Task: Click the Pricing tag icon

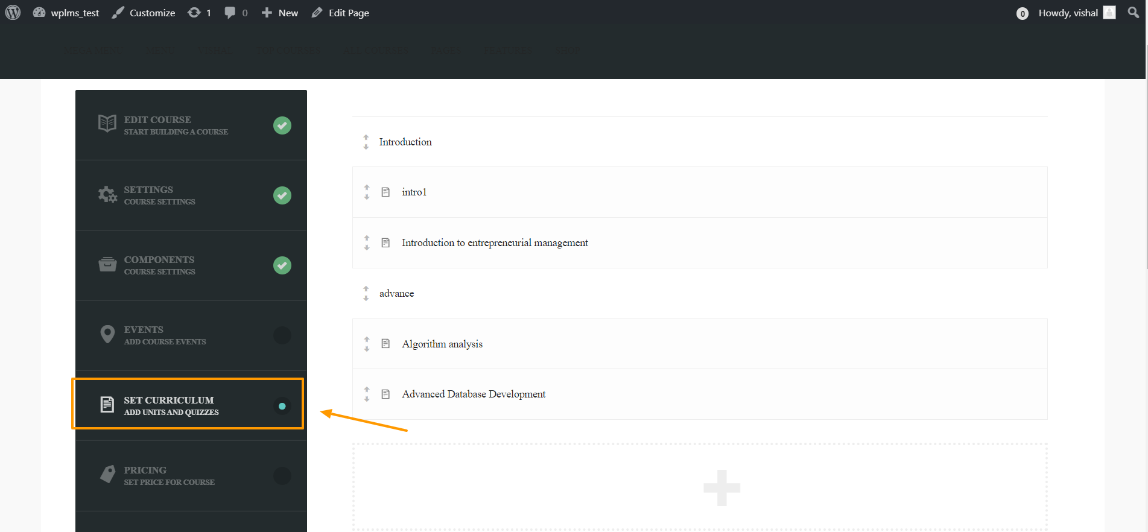Action: [107, 474]
